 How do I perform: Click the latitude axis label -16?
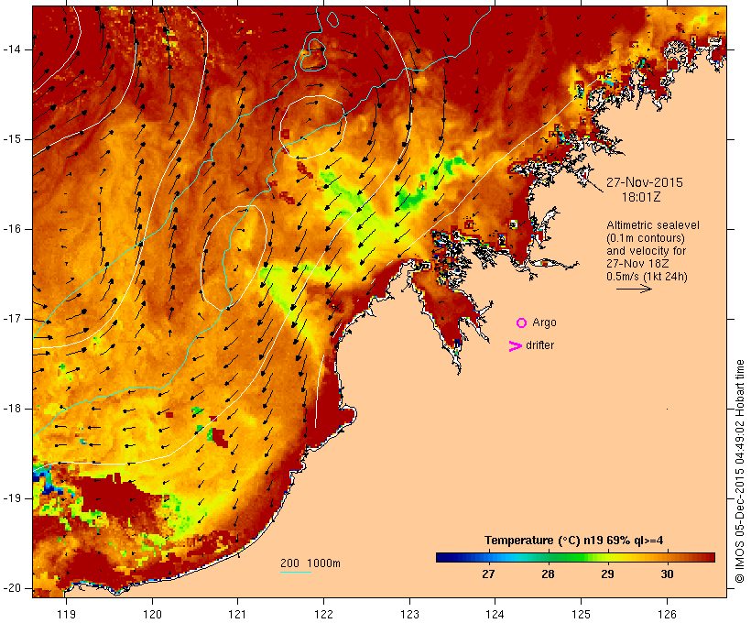12,229
